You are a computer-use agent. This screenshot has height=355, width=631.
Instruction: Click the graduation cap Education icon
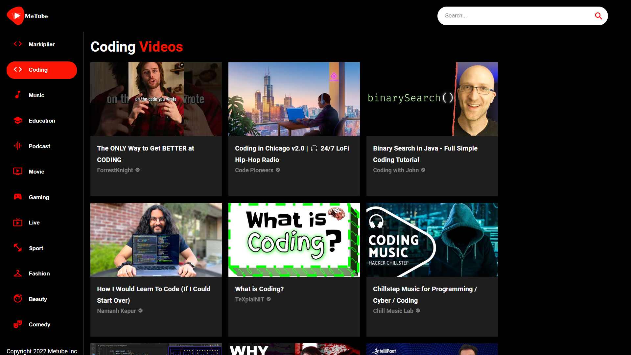(17, 120)
